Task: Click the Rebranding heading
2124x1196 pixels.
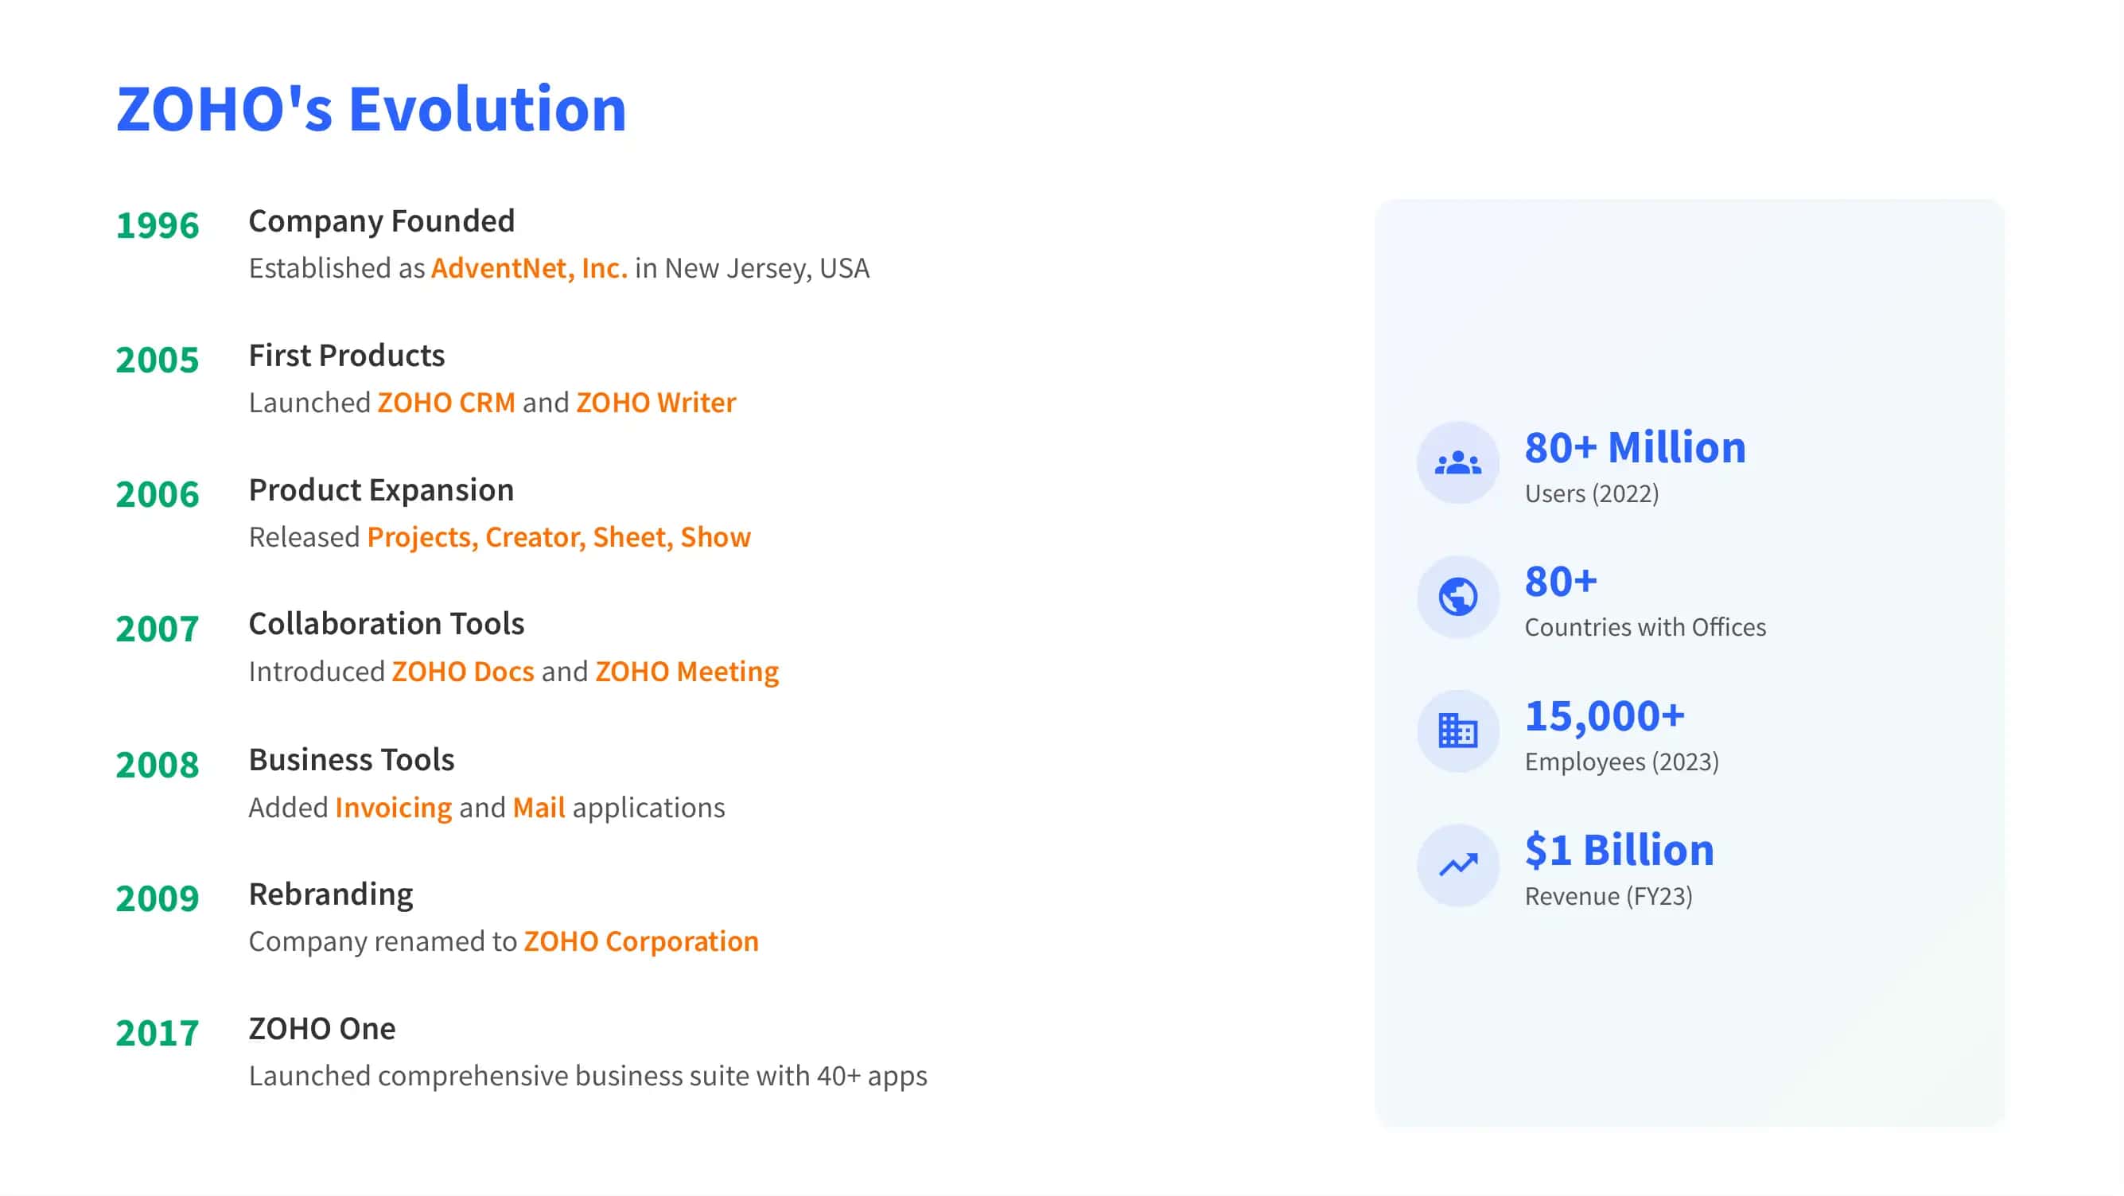Action: pos(331,894)
